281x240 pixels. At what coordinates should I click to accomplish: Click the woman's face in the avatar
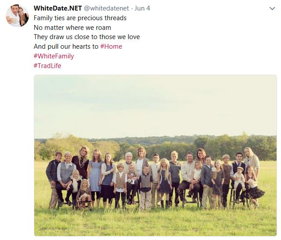(x=21, y=12)
